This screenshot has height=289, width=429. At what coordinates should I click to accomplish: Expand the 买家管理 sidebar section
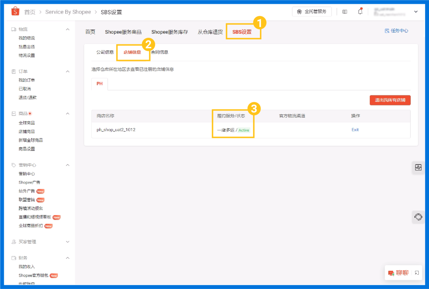(x=68, y=241)
